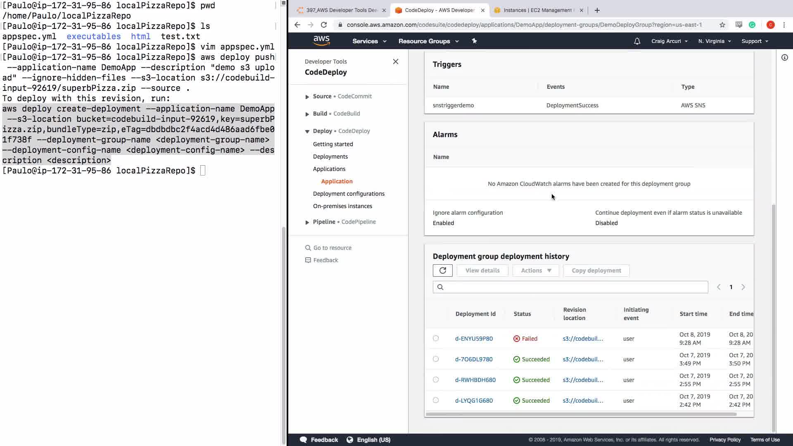The width and height of the screenshot is (793, 446).
Task: Close the Developer Tools side panel
Action: point(395,62)
